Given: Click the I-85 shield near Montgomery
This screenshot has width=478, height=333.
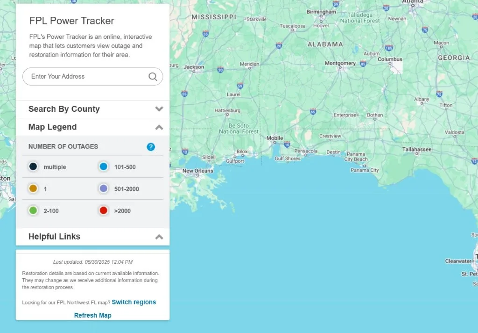Looking at the screenshot, I should [363, 64].
